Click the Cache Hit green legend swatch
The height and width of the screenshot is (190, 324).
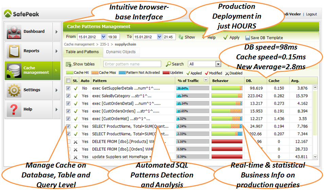70,73
